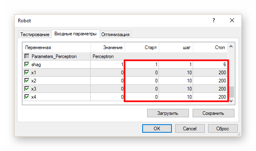Image resolution: width=256 pixels, height=151 pixels.
Task: Click the Значение cell of shag row
Action: coord(107,65)
